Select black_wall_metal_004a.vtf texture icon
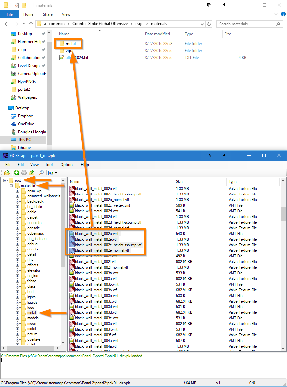This screenshot has height=387, width=287. 72,346
